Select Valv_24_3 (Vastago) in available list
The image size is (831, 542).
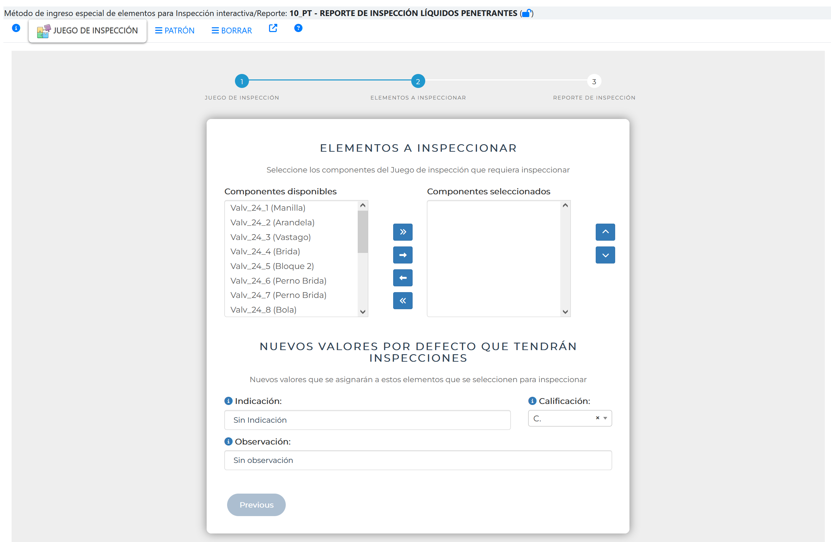tap(270, 237)
